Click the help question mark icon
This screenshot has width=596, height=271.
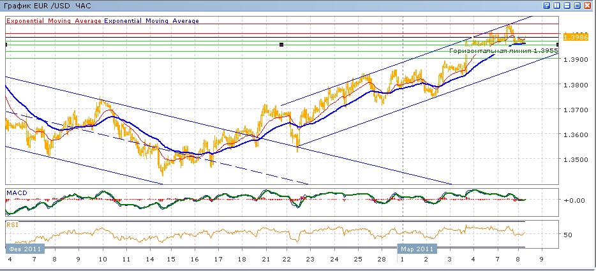coord(548,5)
